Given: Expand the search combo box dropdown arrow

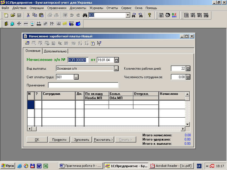Looking at the screenshot, I should tap(128, 15).
